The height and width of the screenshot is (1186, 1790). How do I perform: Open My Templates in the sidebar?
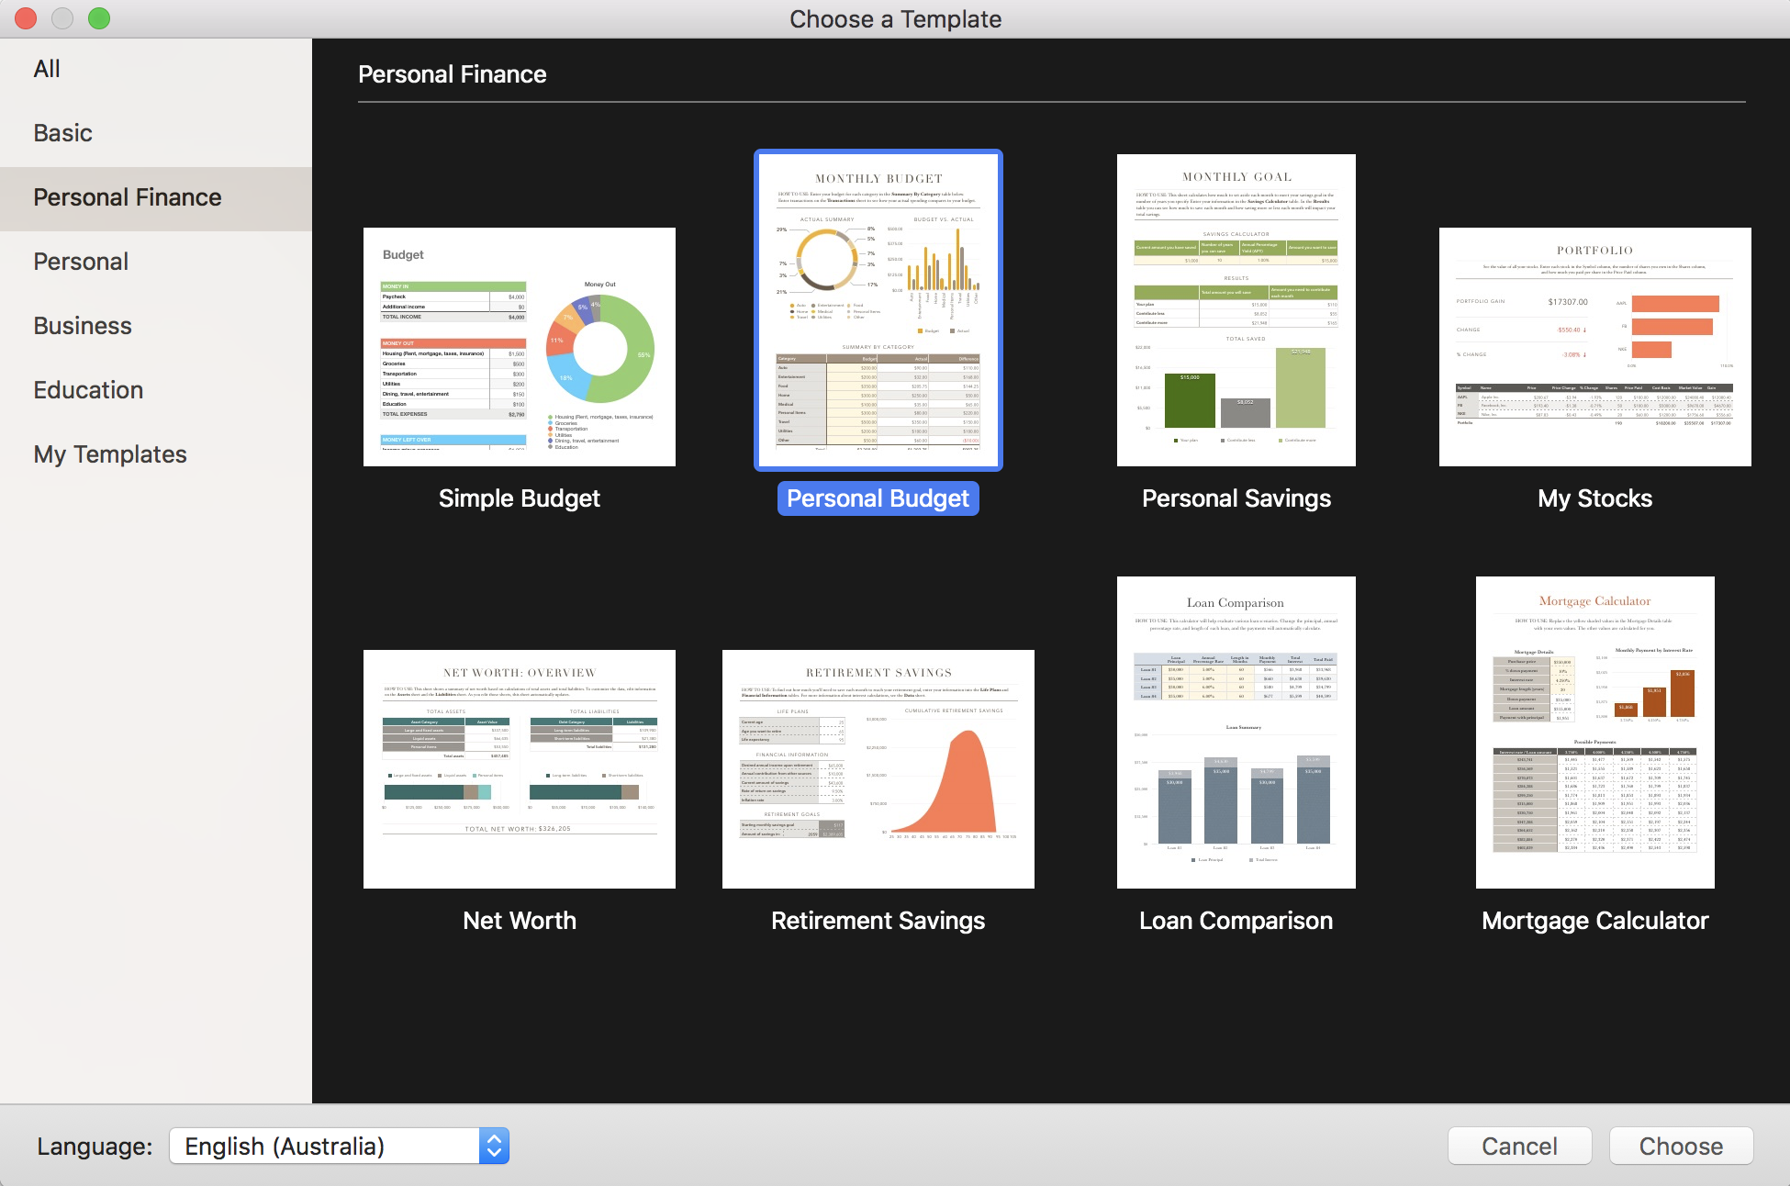pos(110,454)
